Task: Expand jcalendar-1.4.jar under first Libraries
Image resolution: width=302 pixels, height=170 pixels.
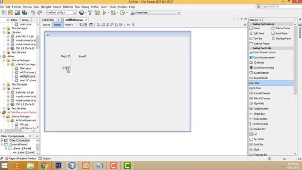Action: tap(8, 36)
